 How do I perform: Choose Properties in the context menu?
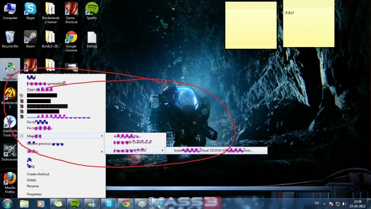click(x=34, y=194)
